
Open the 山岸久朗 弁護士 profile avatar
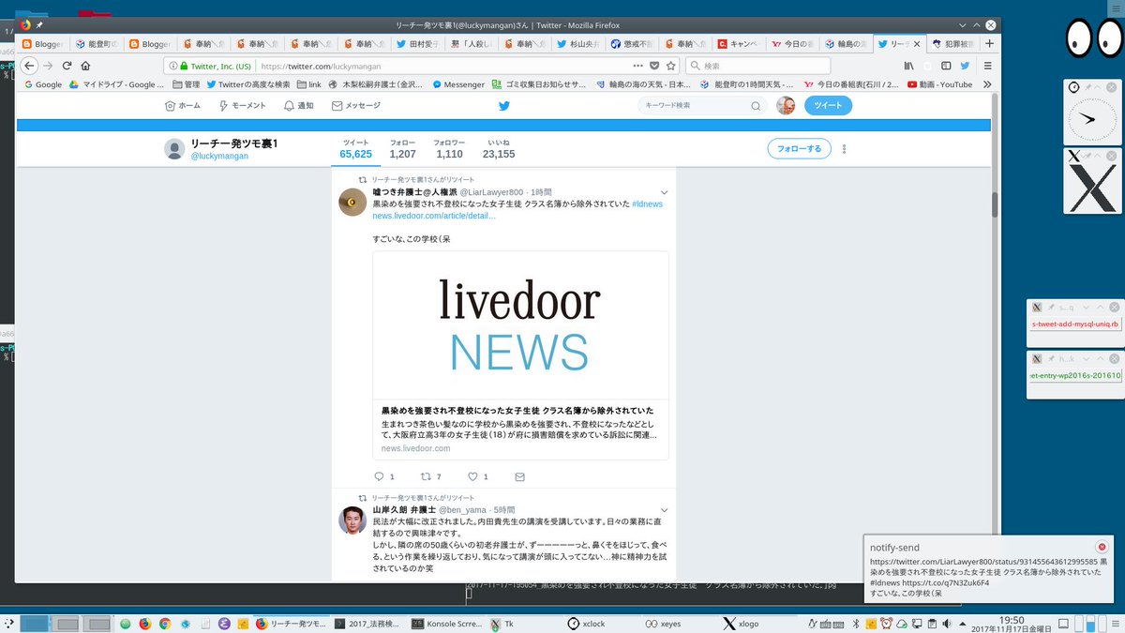tap(352, 520)
